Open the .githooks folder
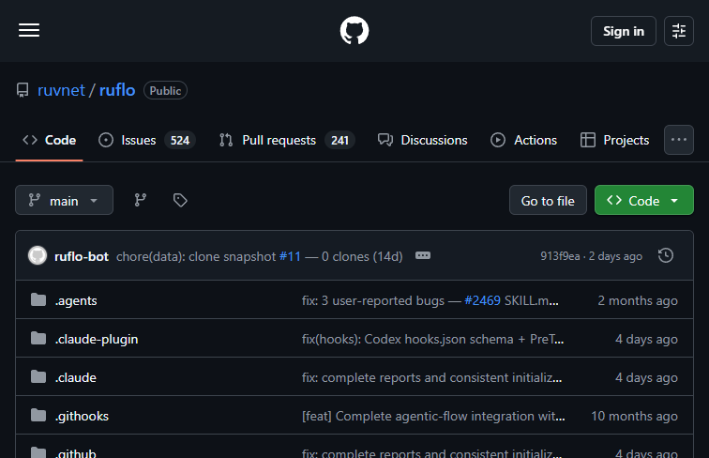This screenshot has width=709, height=458. [x=82, y=416]
